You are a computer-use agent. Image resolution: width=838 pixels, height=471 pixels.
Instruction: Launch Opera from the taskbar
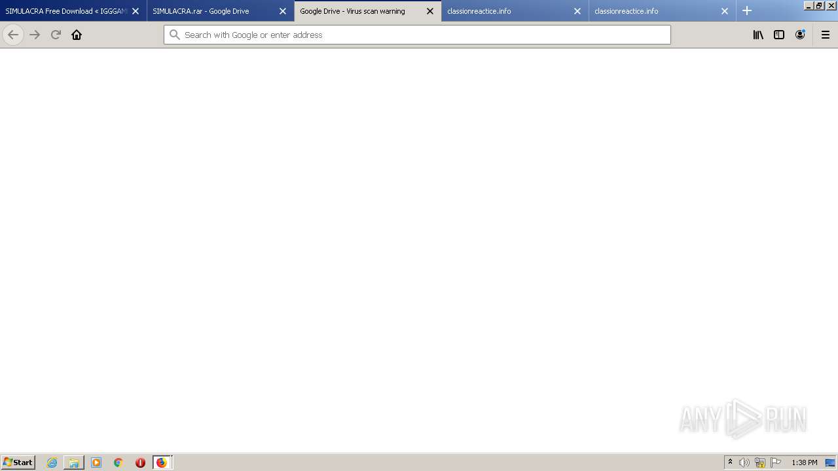click(x=140, y=462)
